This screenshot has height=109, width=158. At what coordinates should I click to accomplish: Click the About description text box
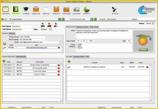click(x=104, y=34)
